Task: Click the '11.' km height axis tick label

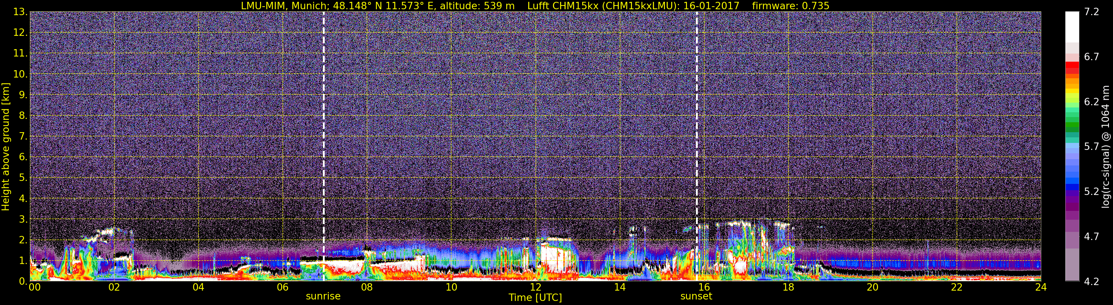Action: point(20,53)
